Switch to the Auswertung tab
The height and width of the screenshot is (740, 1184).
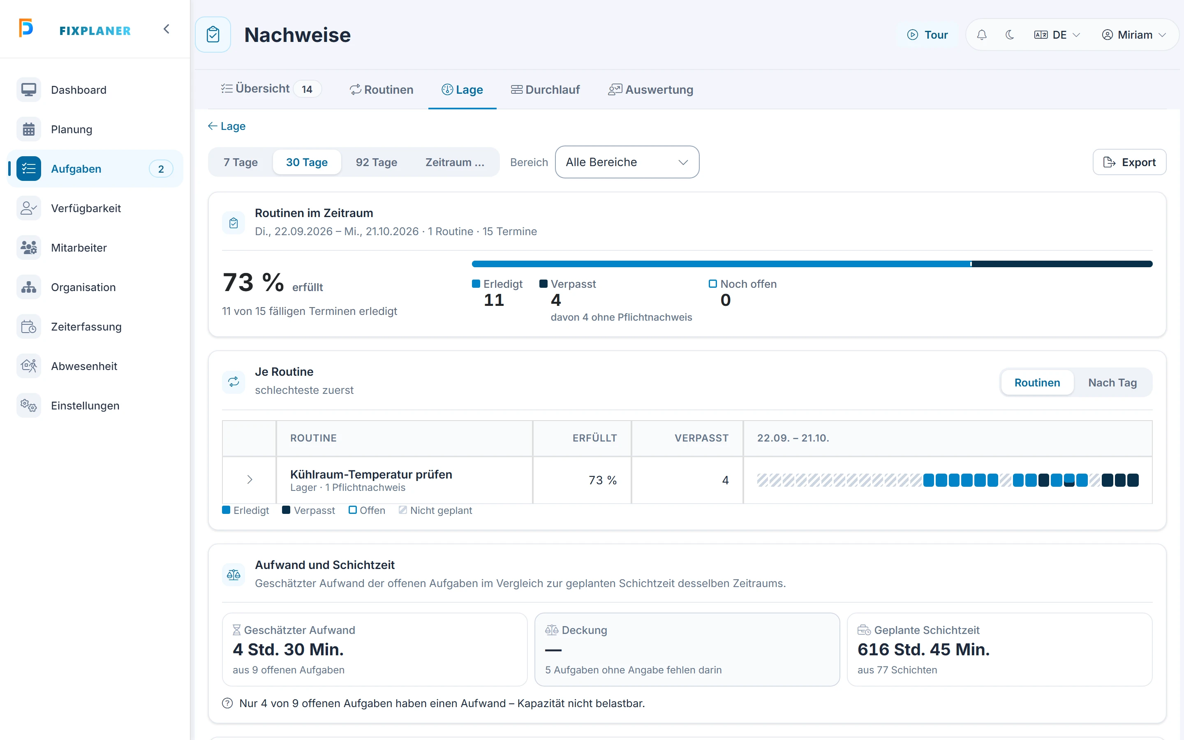tap(650, 90)
